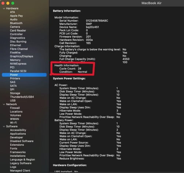
Task: Collapse the Software section chevron
Action: (x=4, y=126)
